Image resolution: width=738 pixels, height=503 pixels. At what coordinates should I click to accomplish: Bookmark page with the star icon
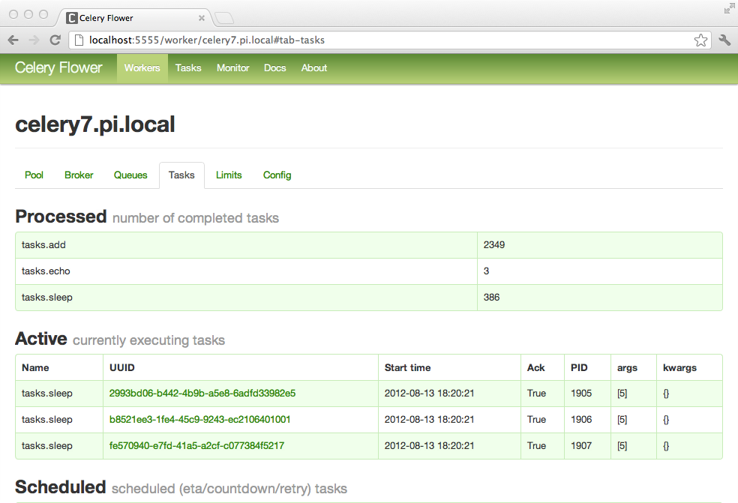[700, 40]
